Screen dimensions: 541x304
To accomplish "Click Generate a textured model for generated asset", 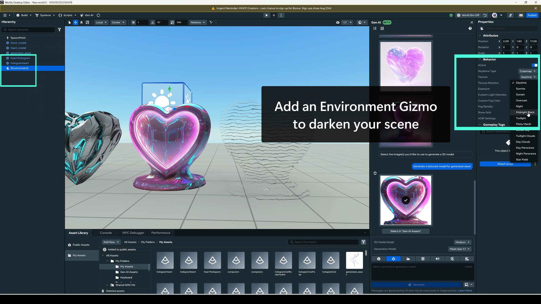I will (442, 166).
